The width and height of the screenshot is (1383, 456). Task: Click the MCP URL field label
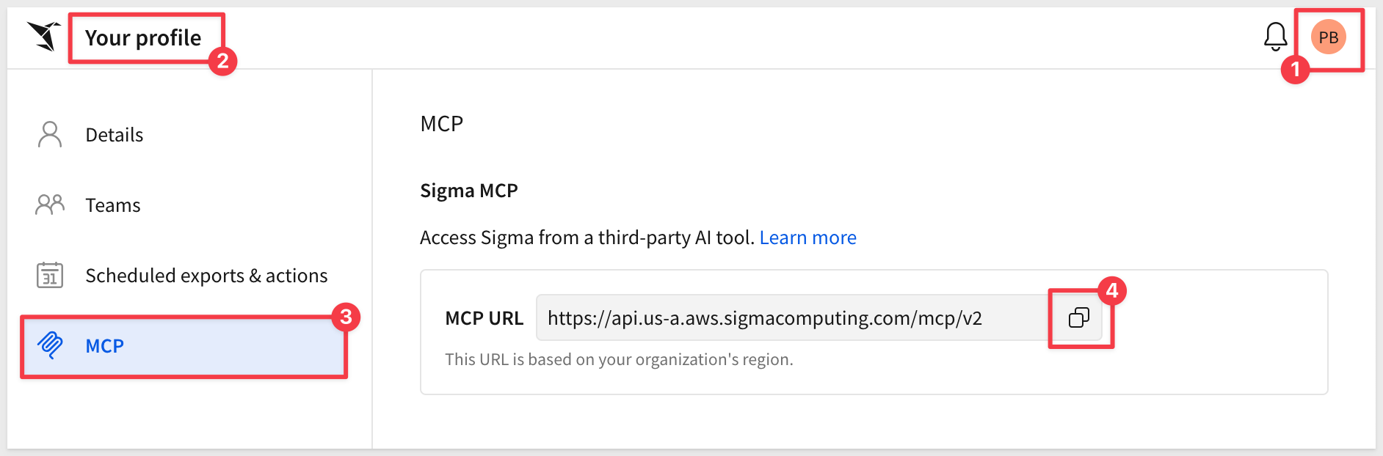click(x=484, y=318)
